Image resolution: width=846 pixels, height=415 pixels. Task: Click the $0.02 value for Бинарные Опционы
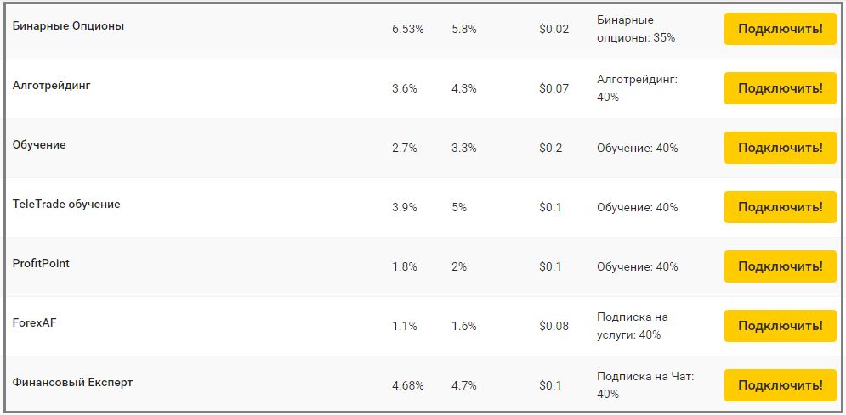554,30
